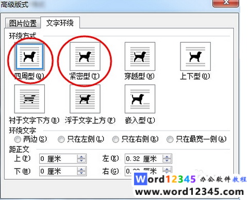Click the 四周型(Q) label text
Image resolution: width=249 pixels, height=200 pixels.
click(29, 76)
